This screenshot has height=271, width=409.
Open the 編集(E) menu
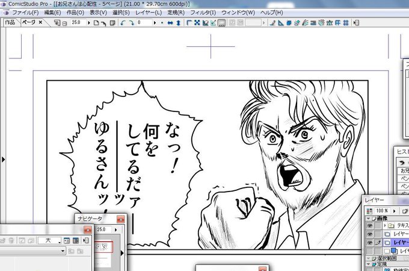tap(52, 13)
